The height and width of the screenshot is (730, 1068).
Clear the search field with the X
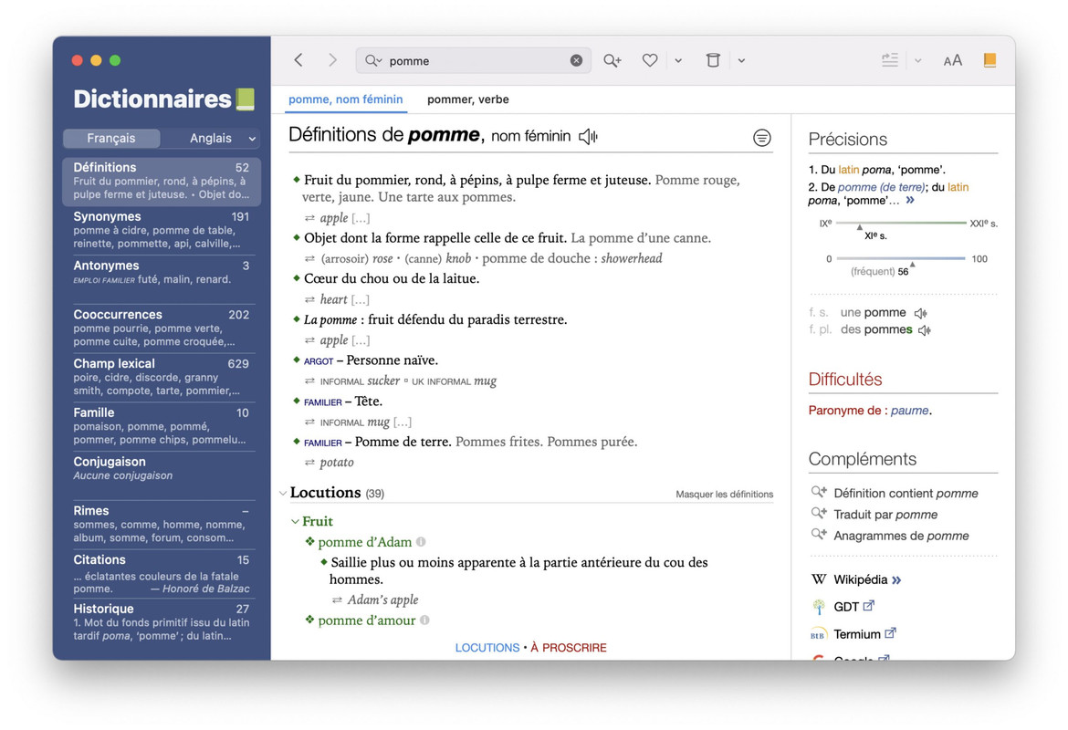(x=576, y=60)
